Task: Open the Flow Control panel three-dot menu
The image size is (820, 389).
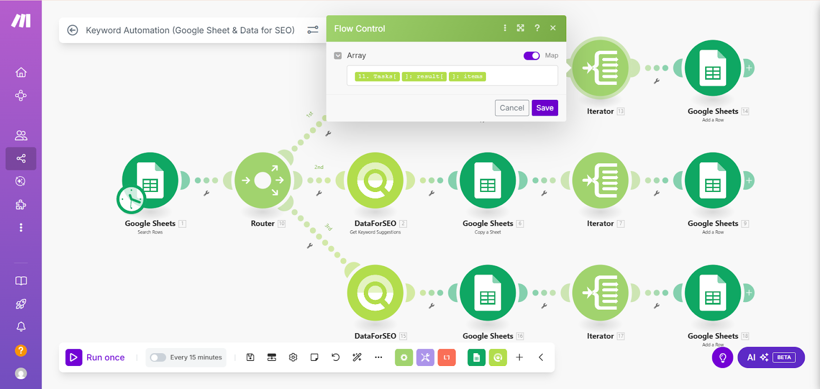Action: click(x=505, y=28)
